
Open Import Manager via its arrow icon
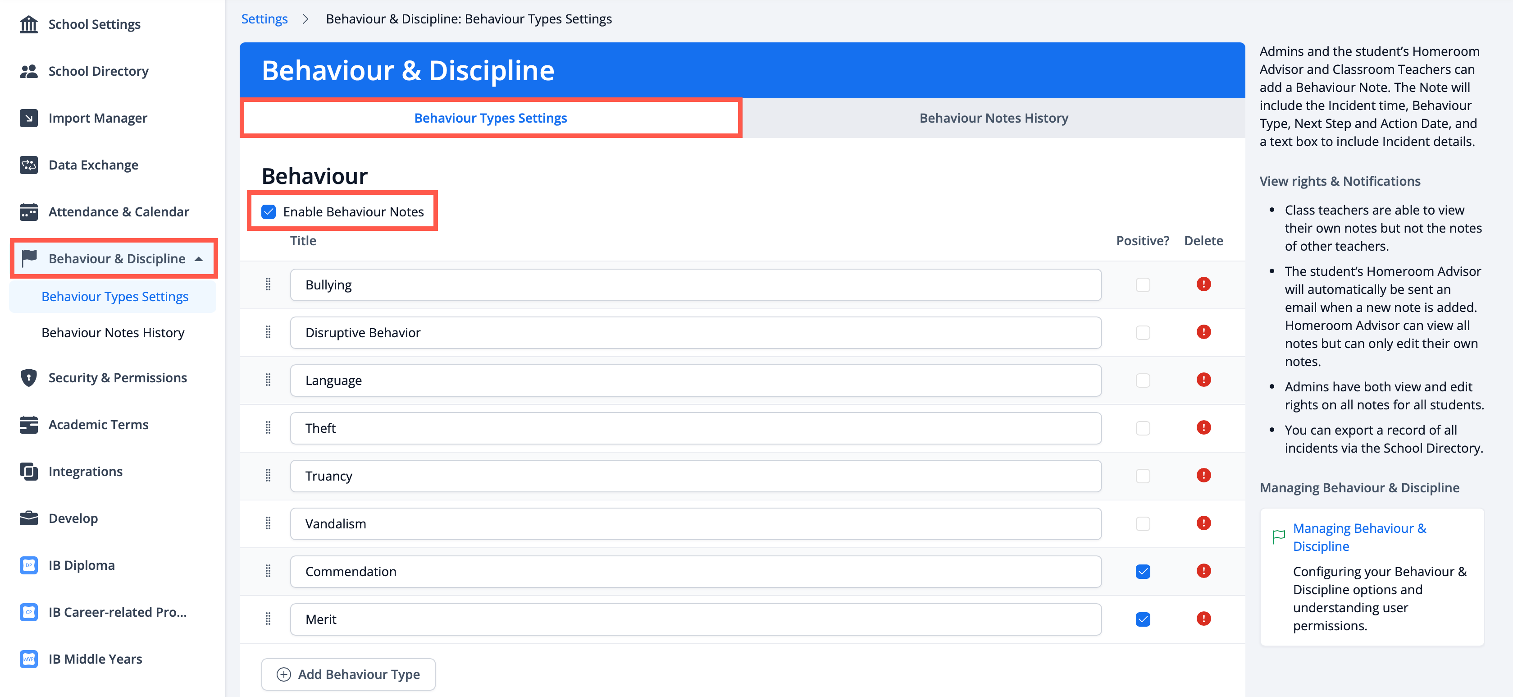tap(28, 118)
